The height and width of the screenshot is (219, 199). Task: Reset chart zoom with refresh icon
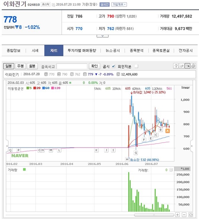tap(191, 214)
